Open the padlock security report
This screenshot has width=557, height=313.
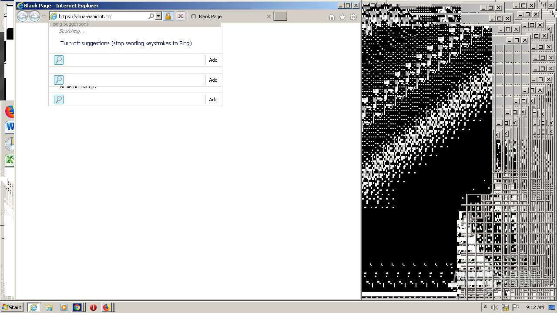tap(168, 17)
